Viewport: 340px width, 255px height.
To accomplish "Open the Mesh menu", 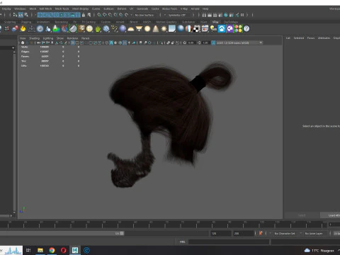I will 33,8.
